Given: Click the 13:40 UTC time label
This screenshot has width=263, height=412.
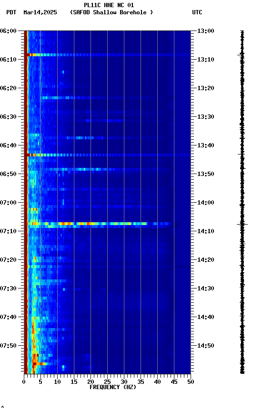Looking at the screenshot, I should [206, 145].
